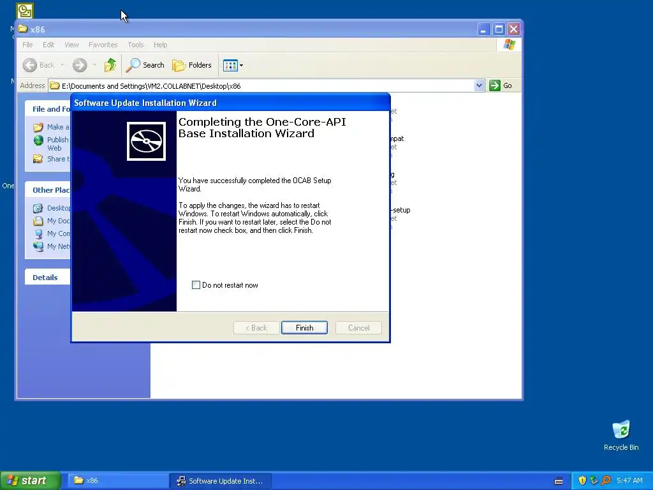Image resolution: width=653 pixels, height=490 pixels.
Task: Collapse the Other Places panel header
Action: pos(47,189)
